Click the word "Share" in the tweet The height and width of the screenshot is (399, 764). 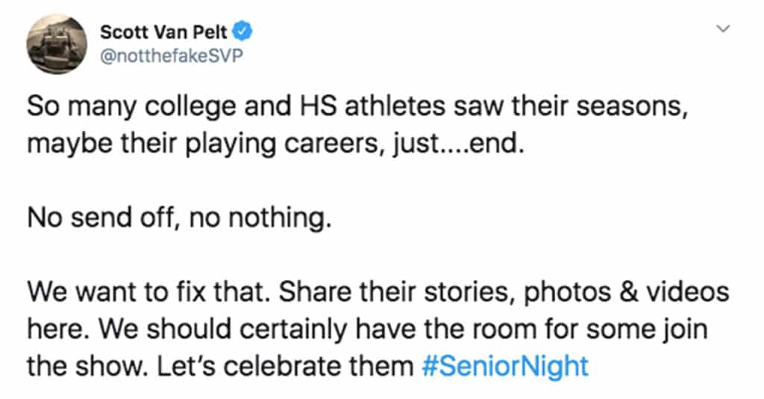click(x=315, y=292)
